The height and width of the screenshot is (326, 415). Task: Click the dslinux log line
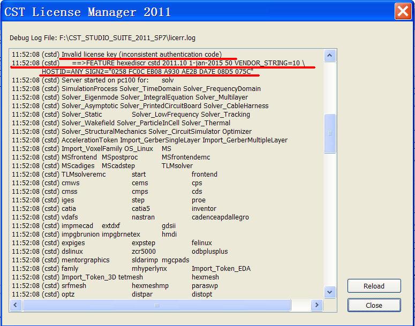pos(120,252)
